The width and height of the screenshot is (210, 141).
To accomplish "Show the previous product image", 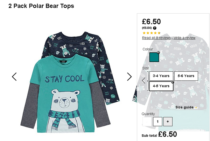I will [14, 77].
